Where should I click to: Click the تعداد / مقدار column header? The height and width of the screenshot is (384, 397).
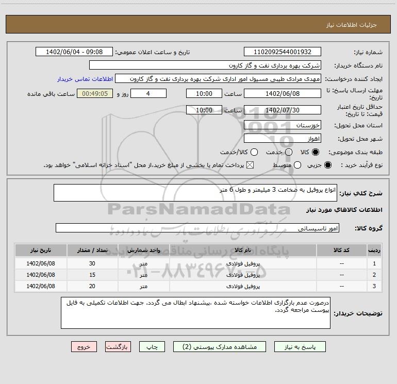click(92, 250)
